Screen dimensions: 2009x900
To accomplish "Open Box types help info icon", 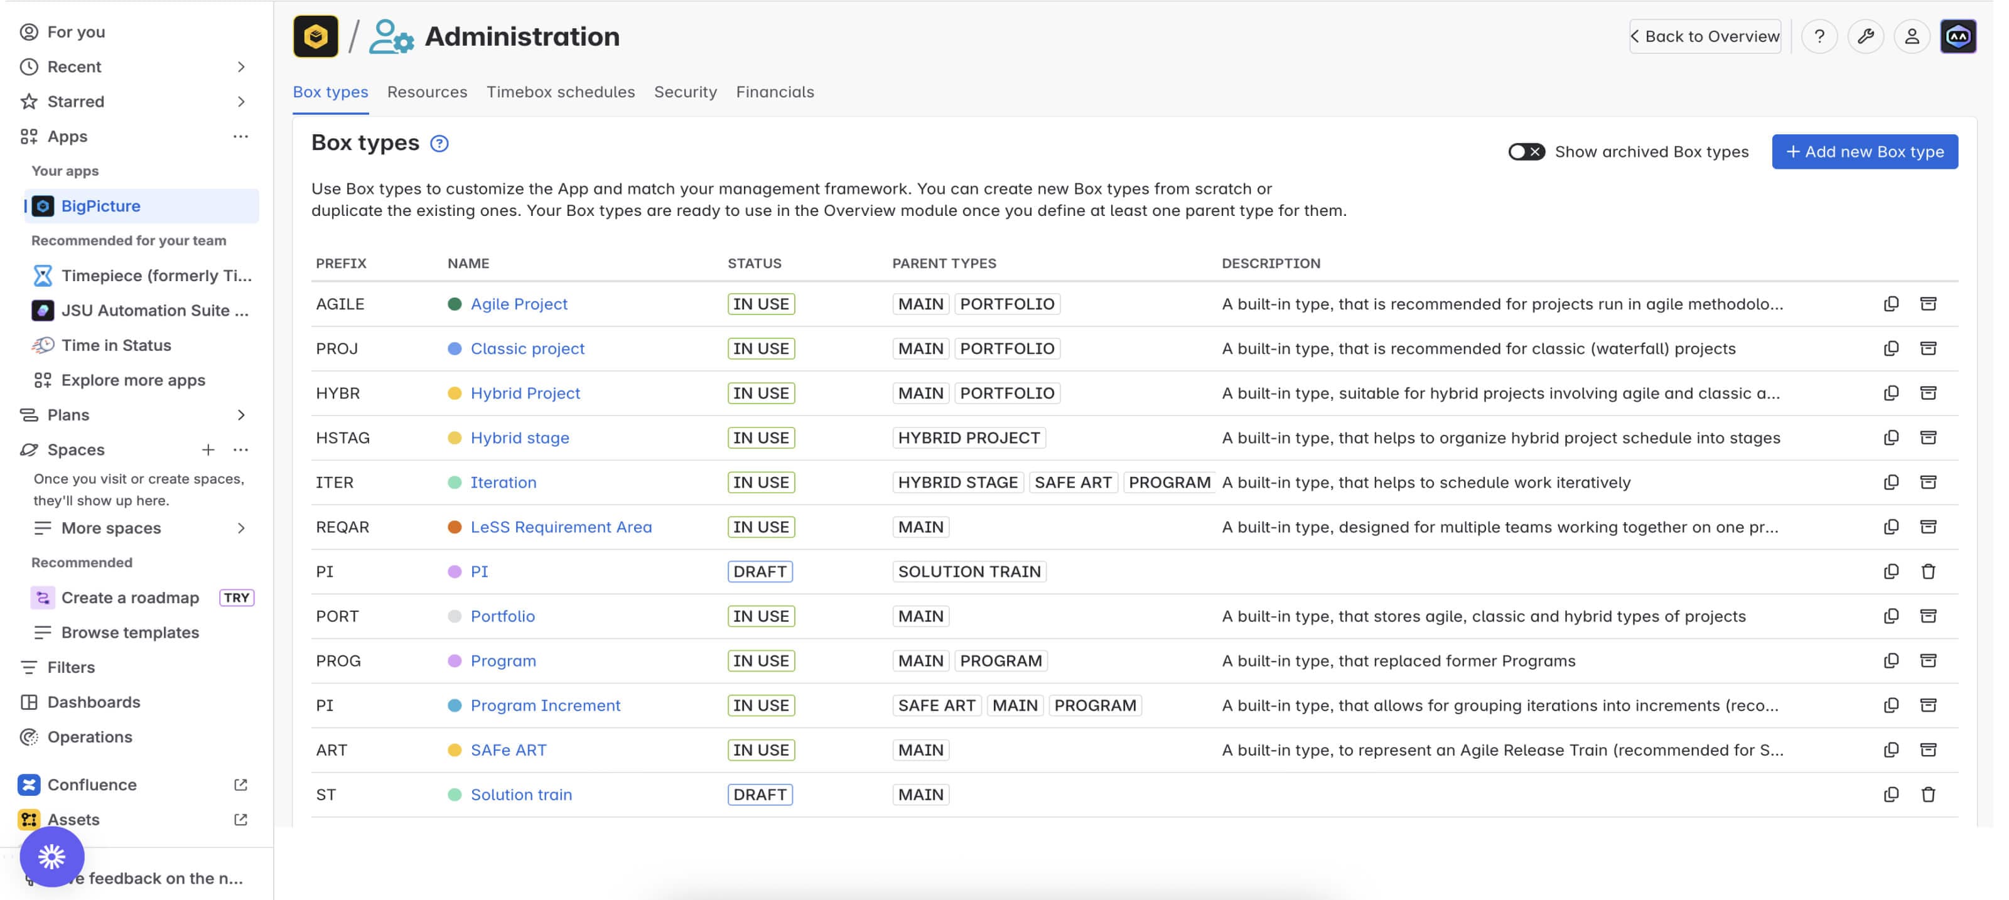I will tap(439, 144).
